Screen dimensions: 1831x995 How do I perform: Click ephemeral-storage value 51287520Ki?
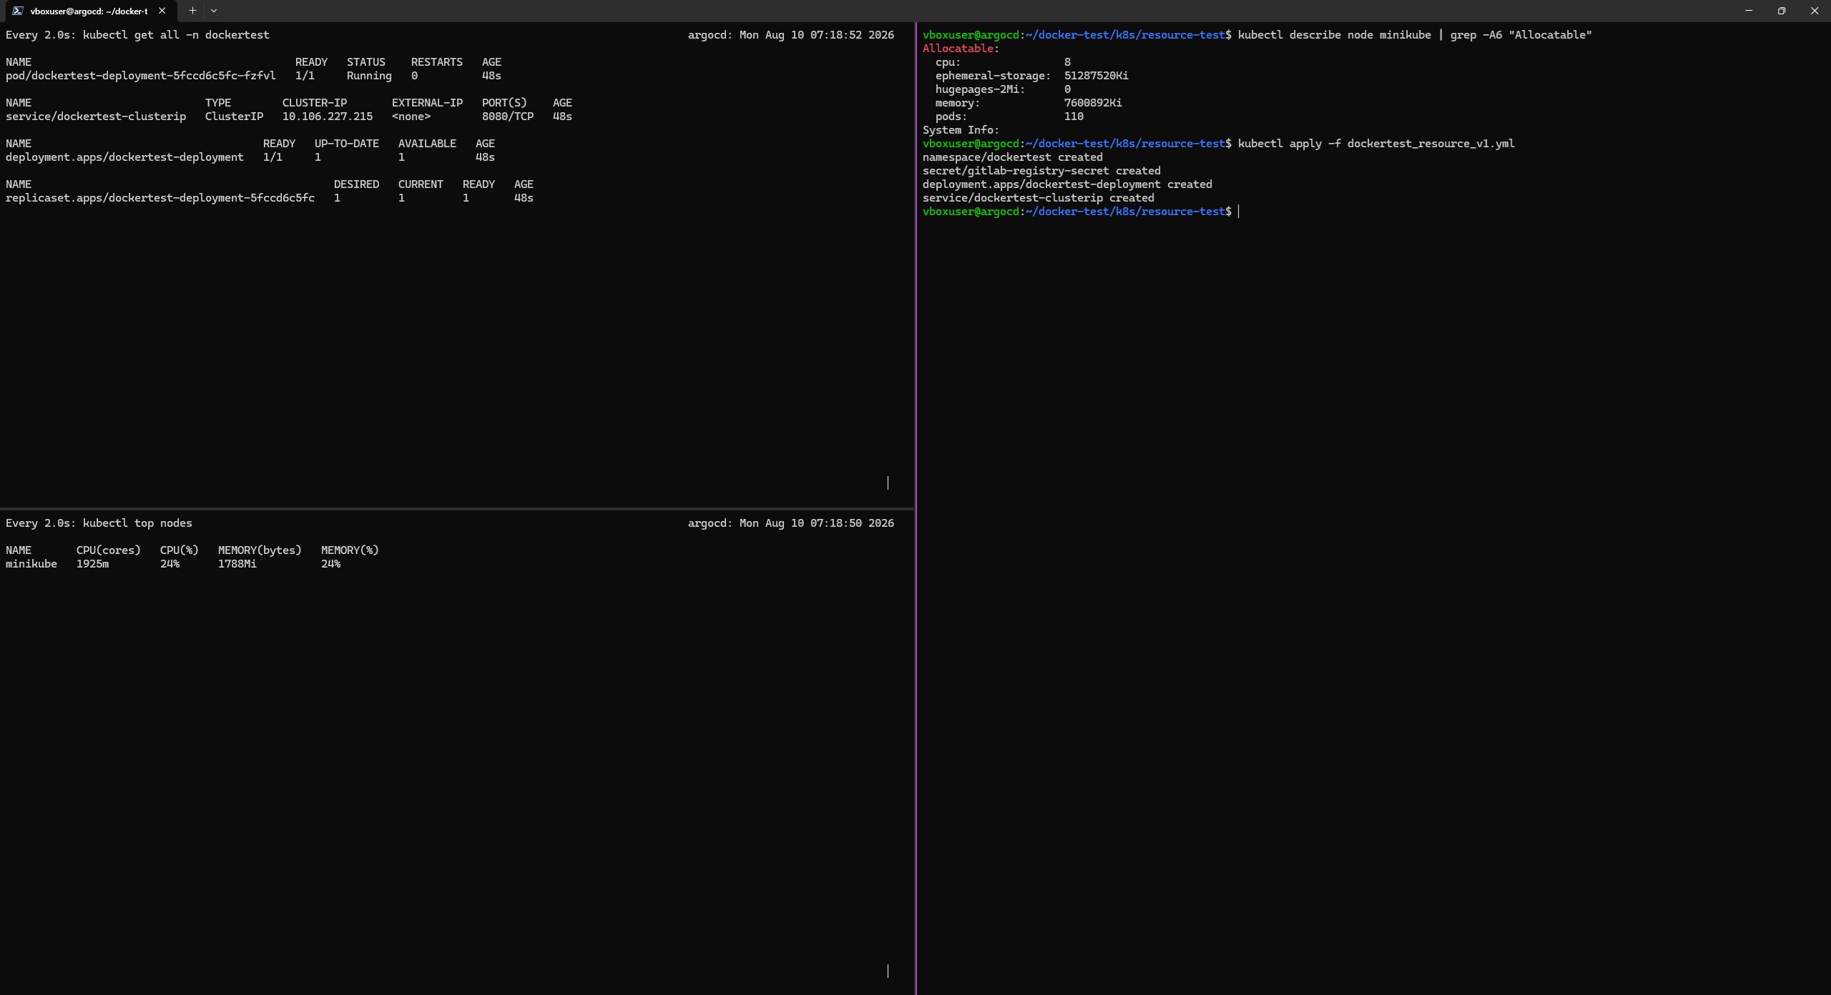(x=1096, y=76)
